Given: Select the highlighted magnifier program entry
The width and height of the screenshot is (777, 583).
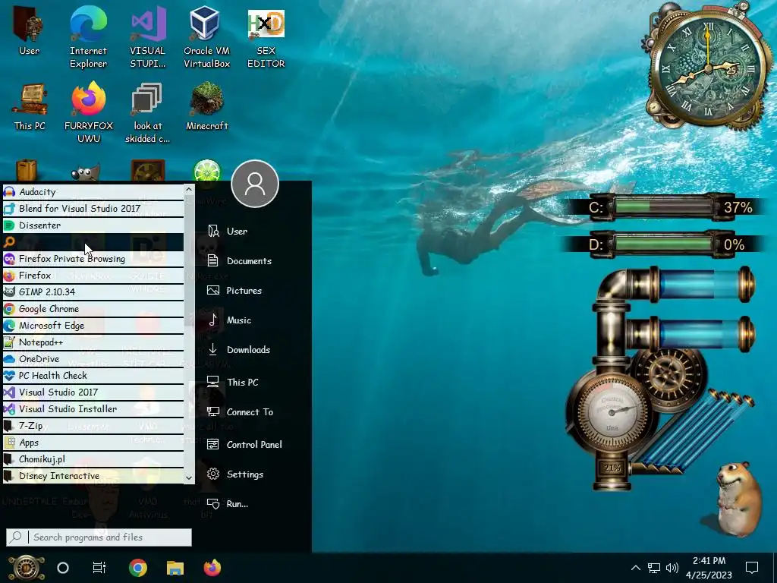Looking at the screenshot, I should tap(93, 242).
